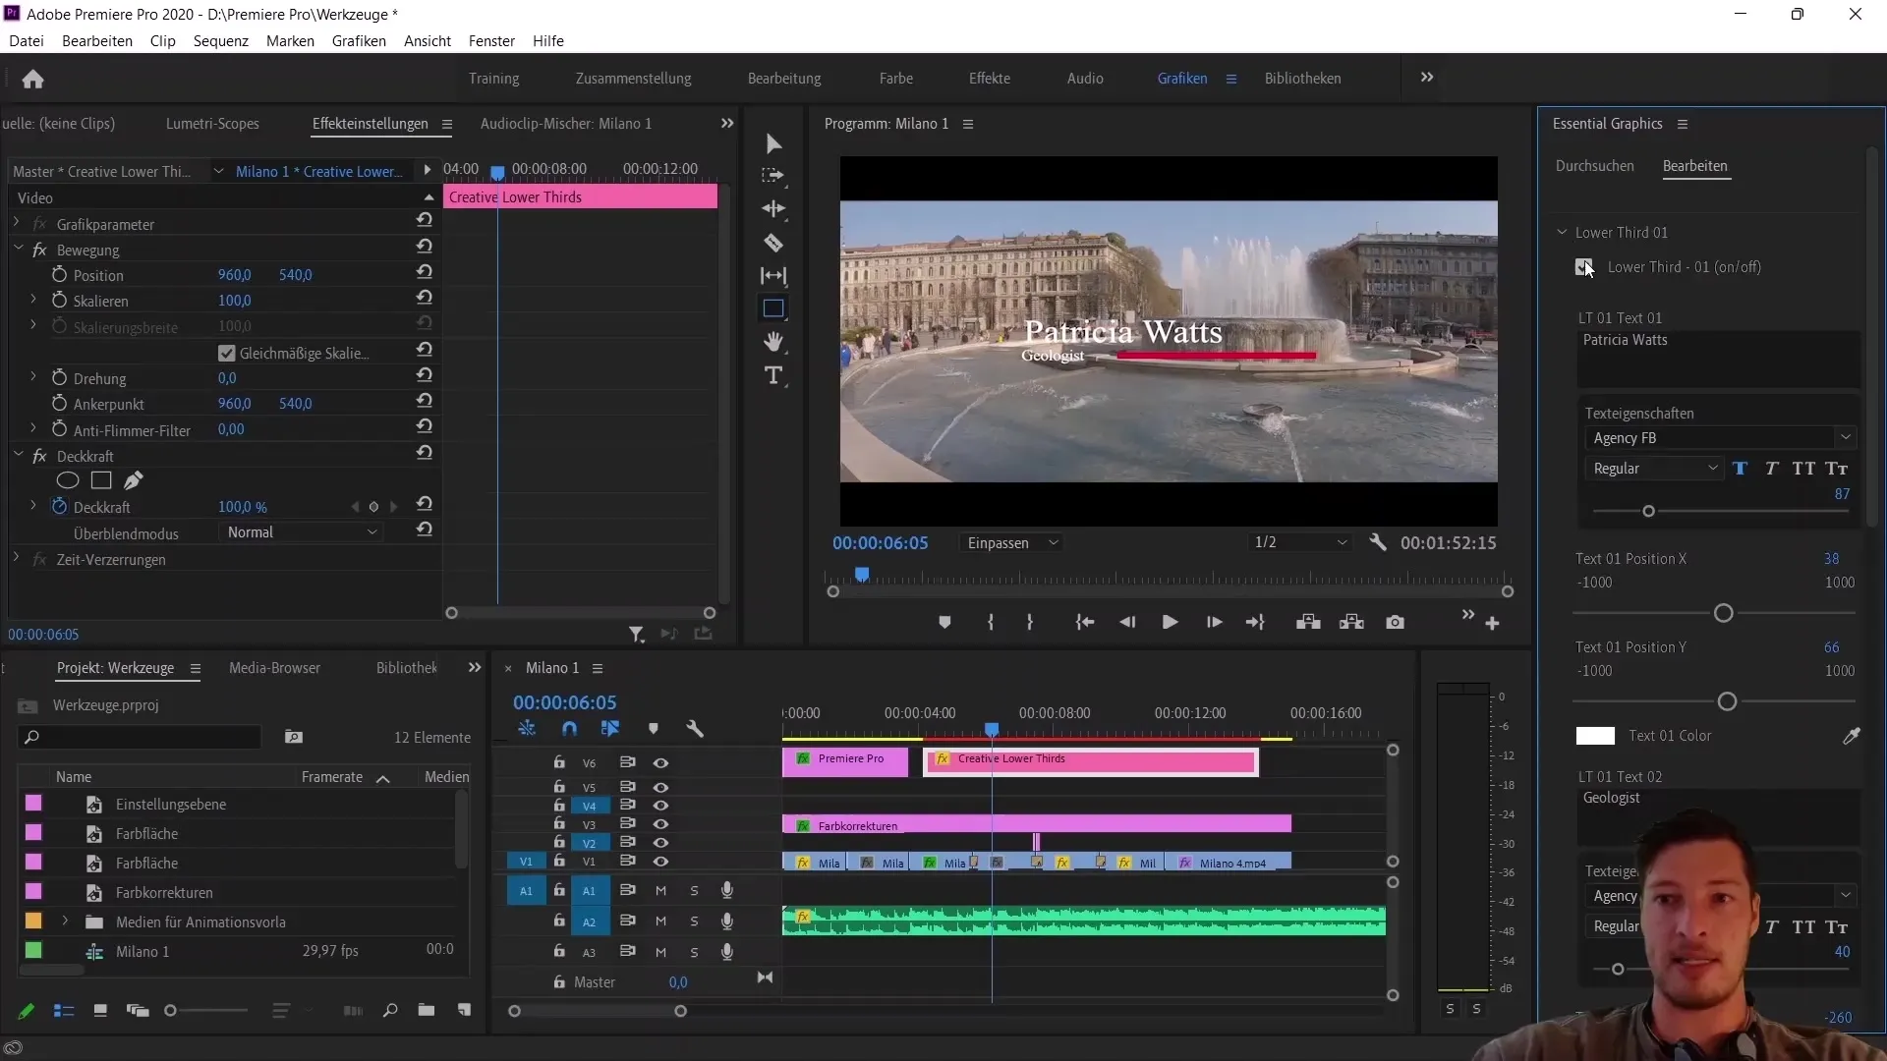This screenshot has width=1887, height=1061.
Task: Open timeline display settings wrench
Action: coord(695,729)
